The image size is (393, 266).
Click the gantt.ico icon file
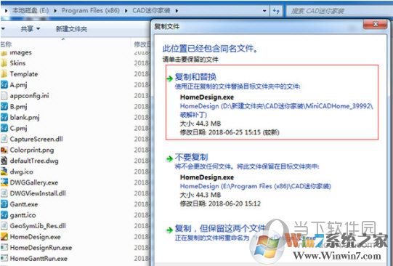(x=4, y=215)
